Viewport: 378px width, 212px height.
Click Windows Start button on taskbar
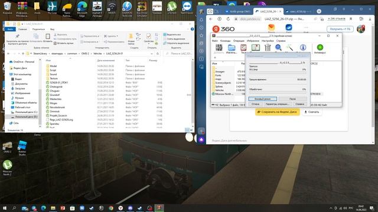click(4, 208)
